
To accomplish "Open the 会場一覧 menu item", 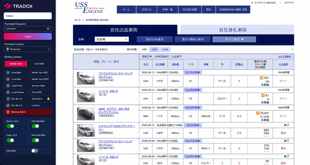I will point(168,10).
